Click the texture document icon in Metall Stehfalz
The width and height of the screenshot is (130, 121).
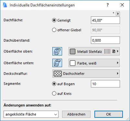click(114, 51)
